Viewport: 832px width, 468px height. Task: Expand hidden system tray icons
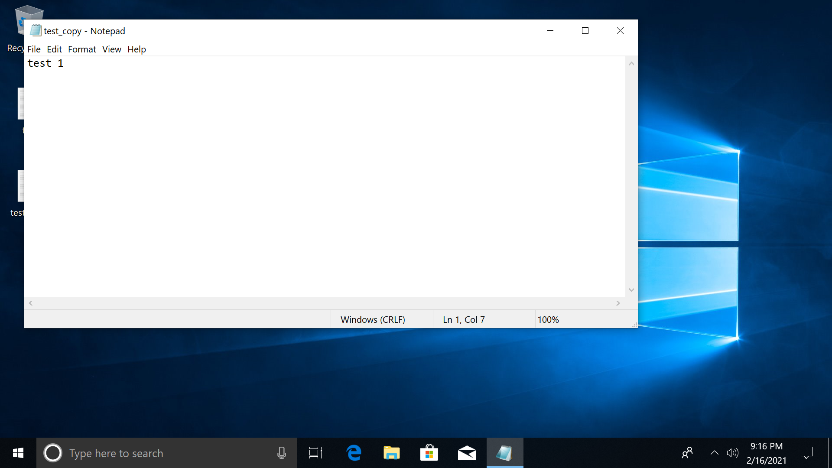(x=714, y=452)
